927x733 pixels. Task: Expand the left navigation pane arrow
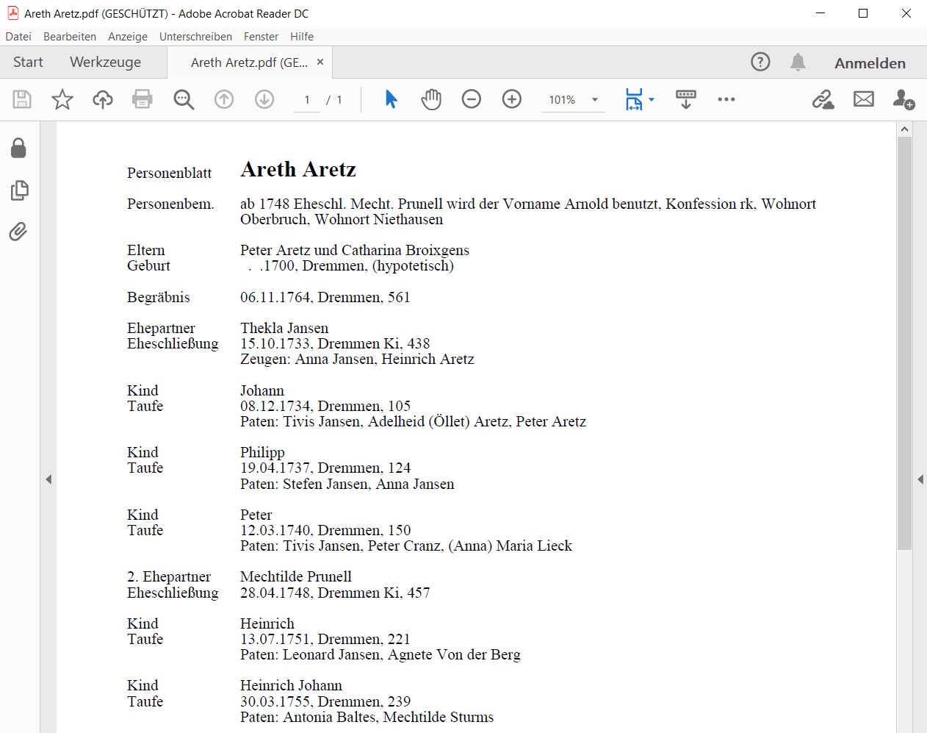[48, 479]
